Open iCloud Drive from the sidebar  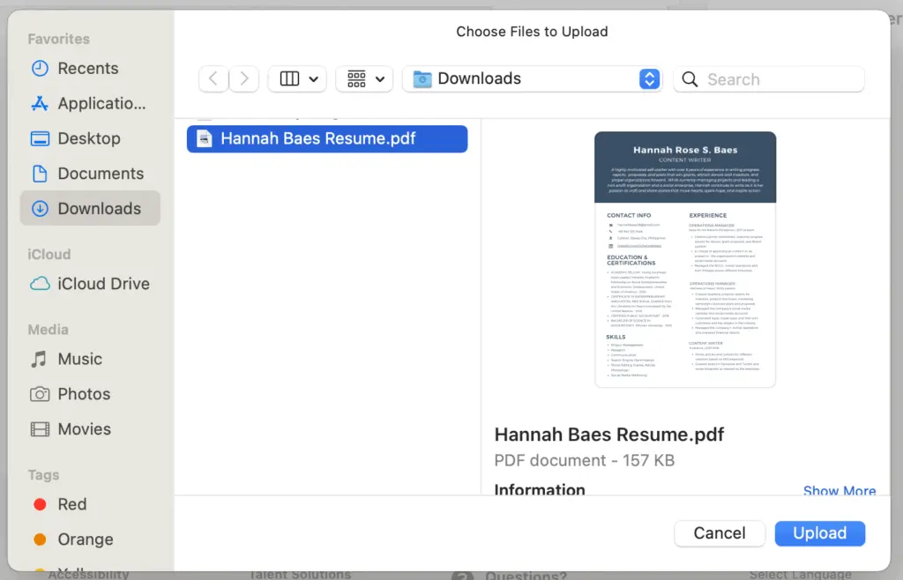(90, 283)
